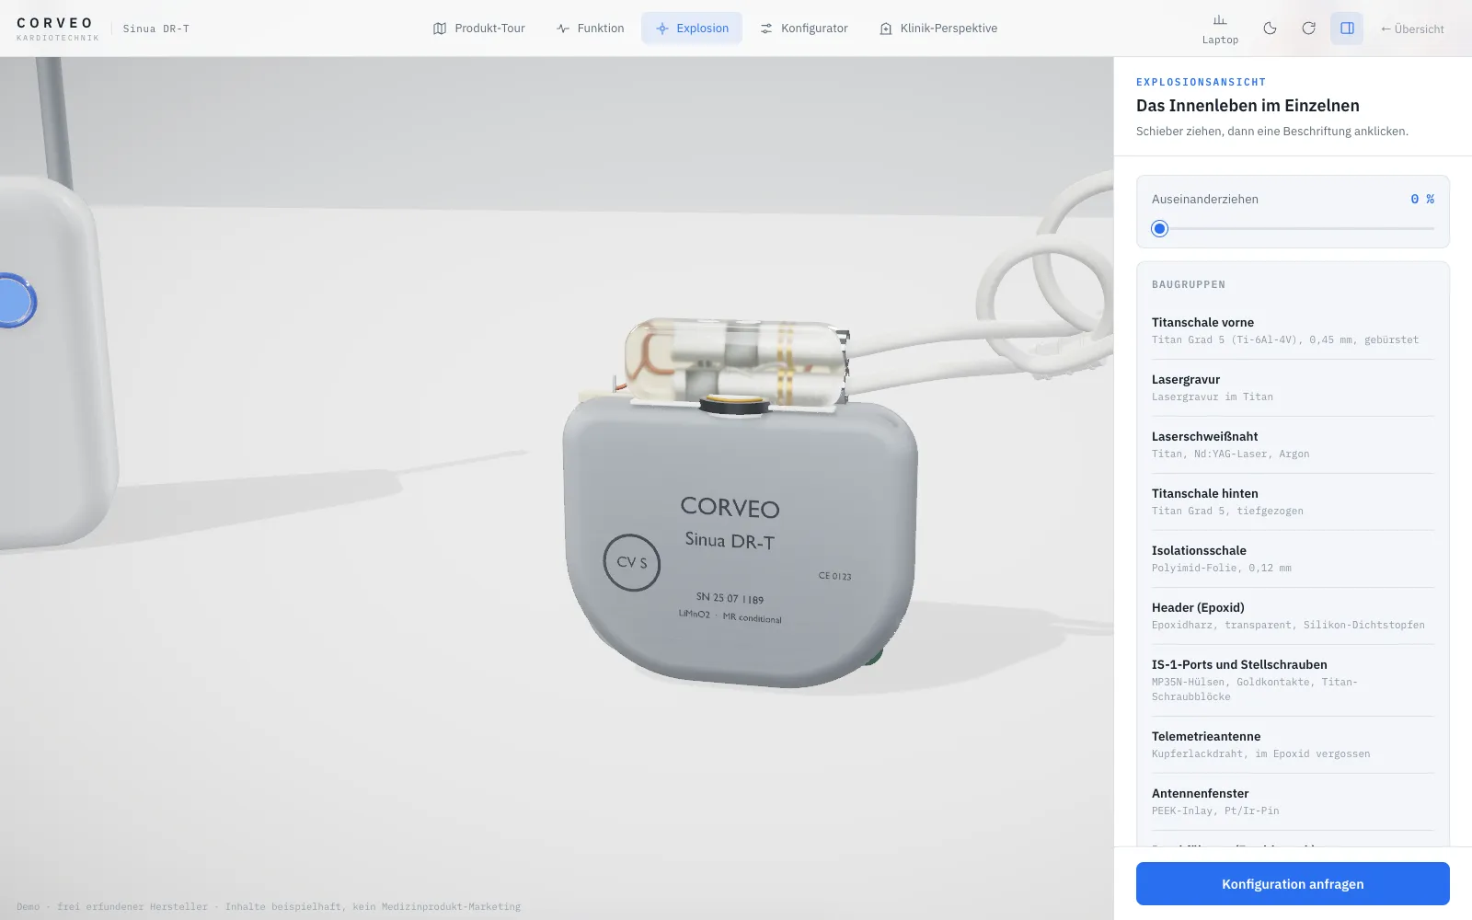1472x920 pixels.
Task: Open the Konfigurator tab
Action: click(x=804, y=29)
